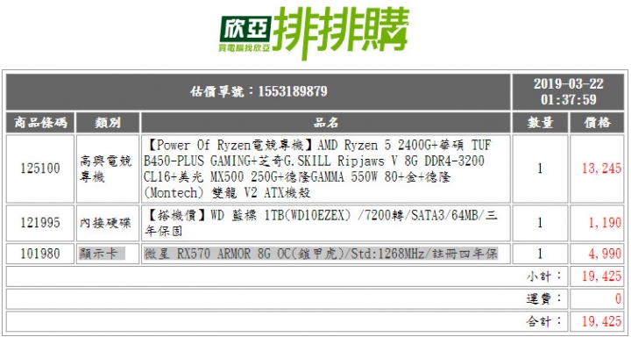The height and width of the screenshot is (337, 631).
Task: Click quantity 1 in the 101980 row
Action: 540,254
